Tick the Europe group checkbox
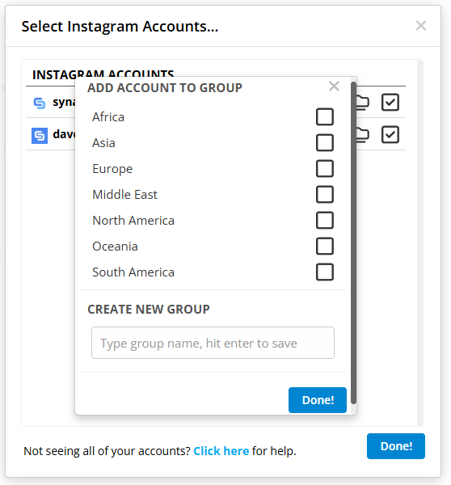The image size is (451, 485). [x=325, y=169]
